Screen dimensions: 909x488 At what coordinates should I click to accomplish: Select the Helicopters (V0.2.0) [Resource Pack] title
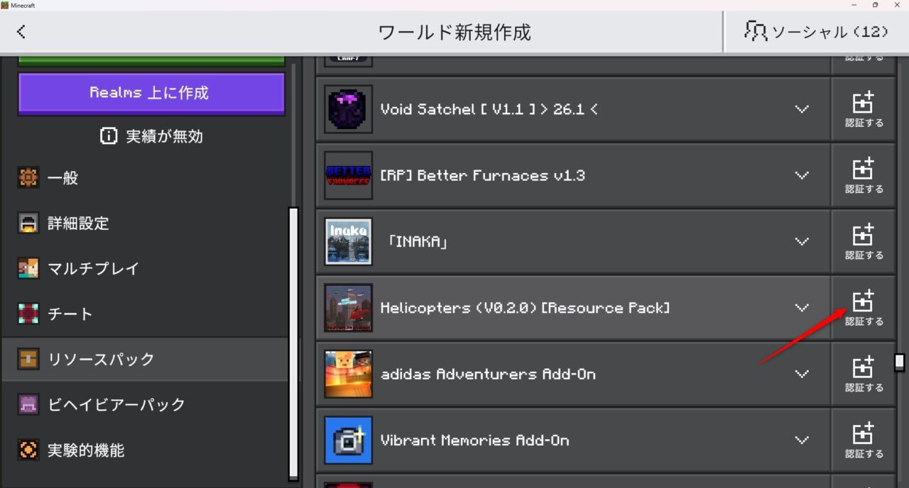point(526,308)
